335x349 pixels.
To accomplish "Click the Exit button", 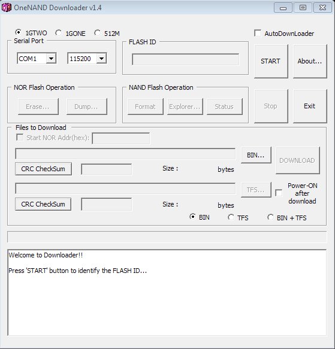I will 310,106.
